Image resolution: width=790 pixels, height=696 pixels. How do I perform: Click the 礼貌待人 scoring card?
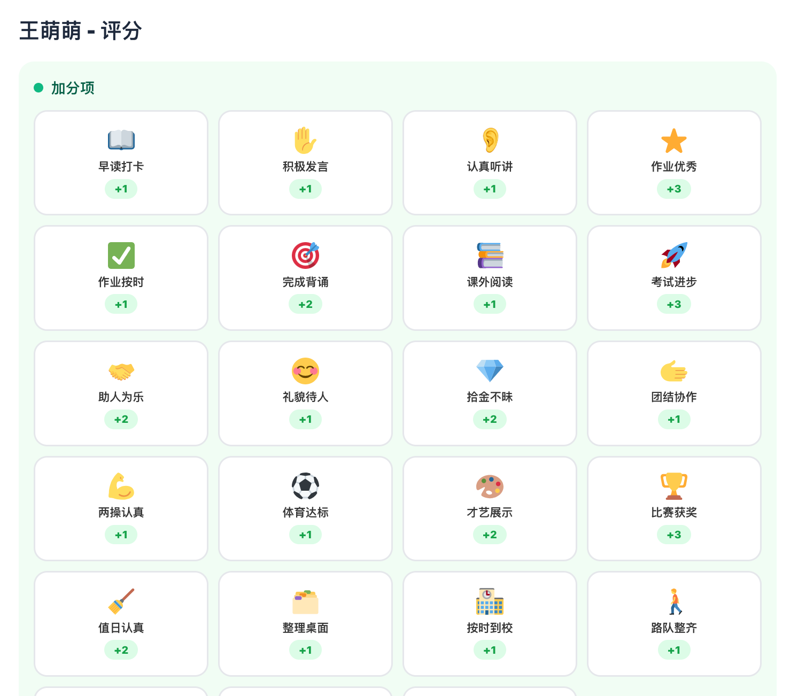pyautogui.click(x=305, y=393)
